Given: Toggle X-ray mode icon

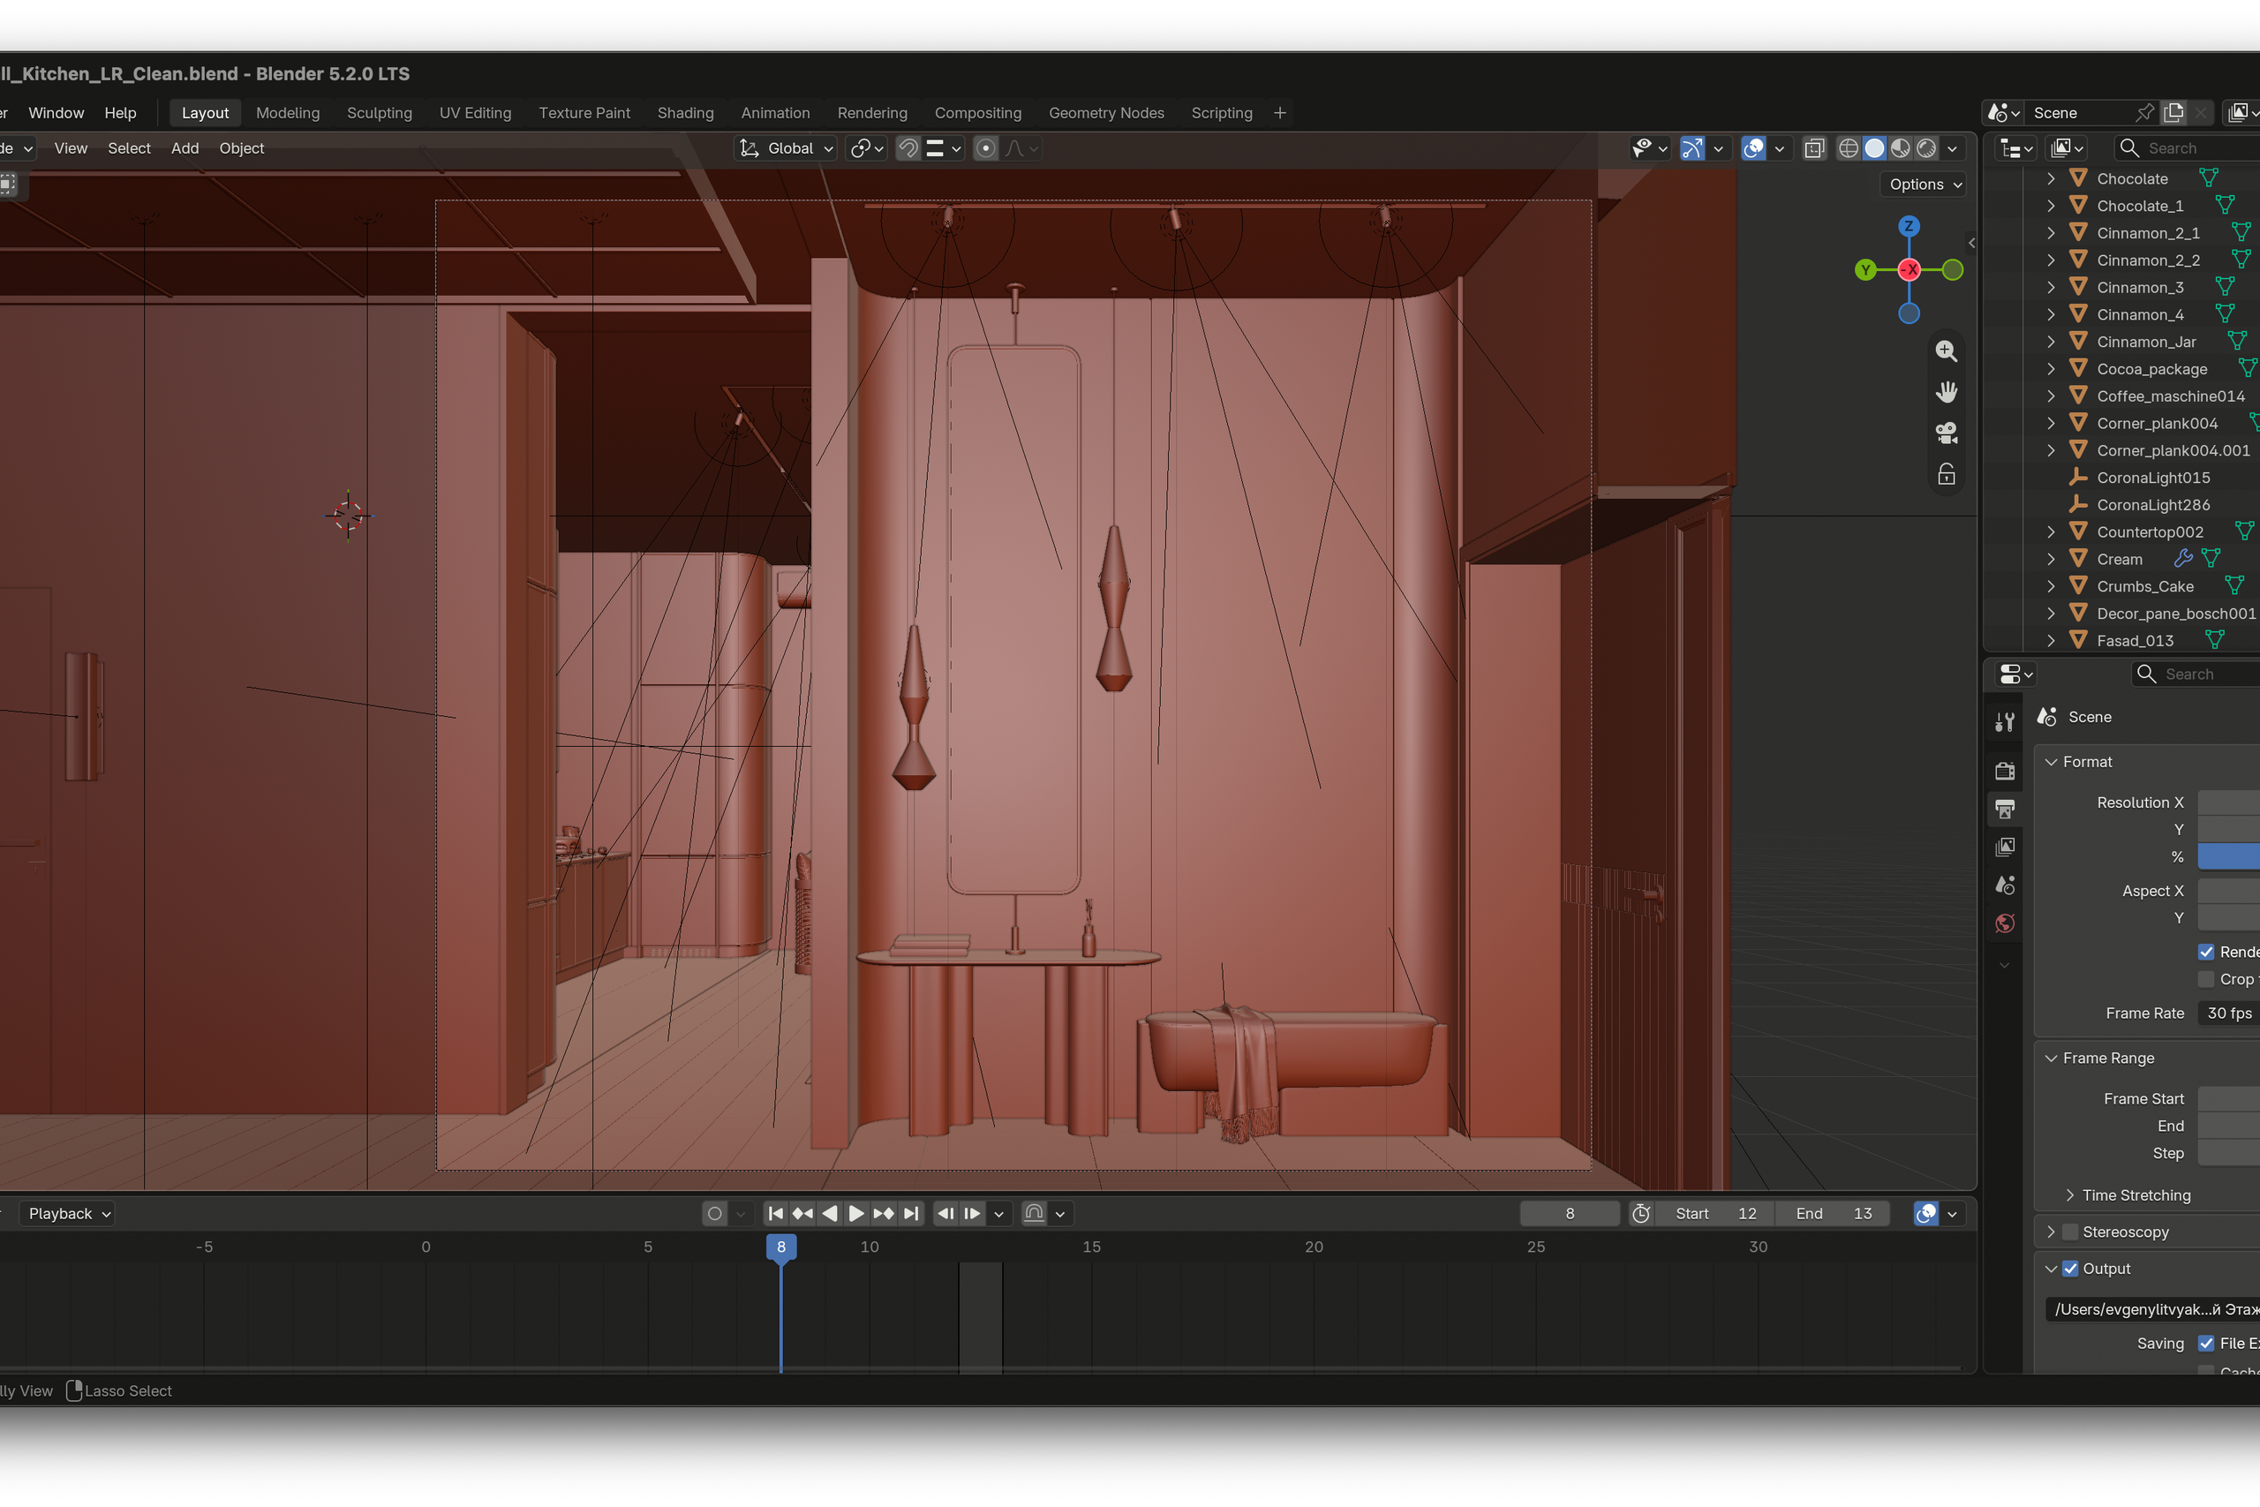Looking at the screenshot, I should (x=1814, y=148).
